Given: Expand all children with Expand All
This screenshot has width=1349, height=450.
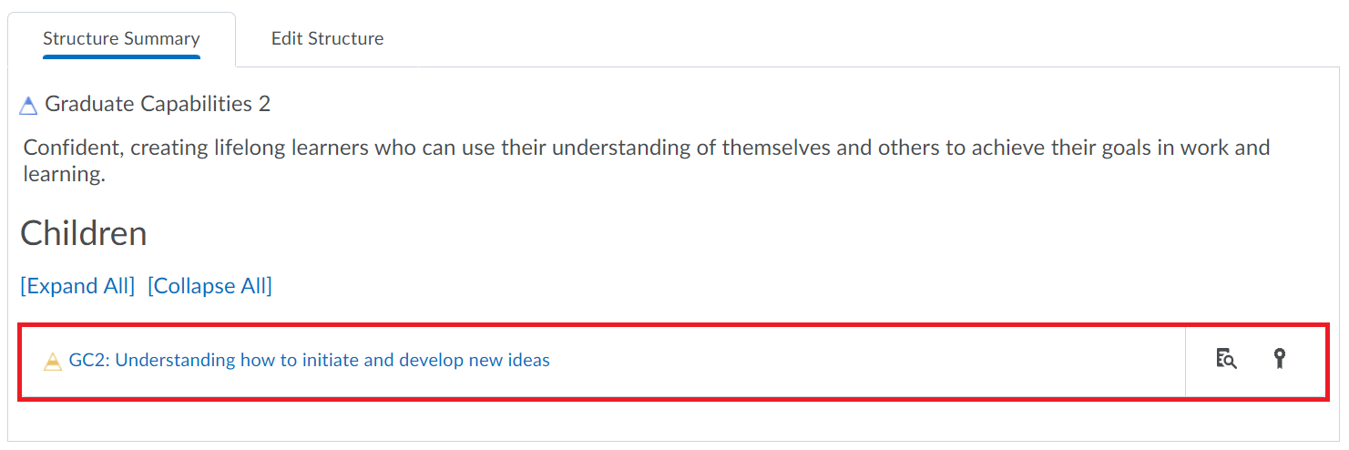Looking at the screenshot, I should 77,286.
